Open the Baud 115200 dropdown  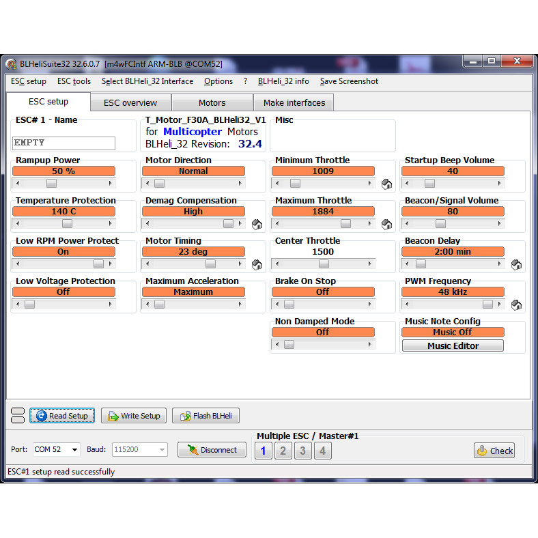162,449
